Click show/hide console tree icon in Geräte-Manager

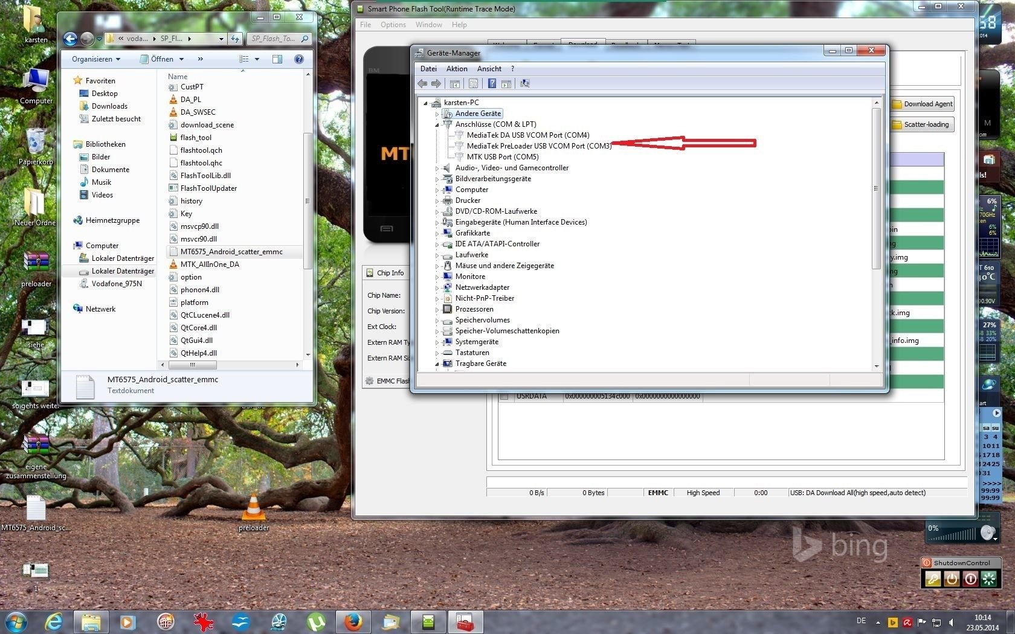click(x=455, y=83)
